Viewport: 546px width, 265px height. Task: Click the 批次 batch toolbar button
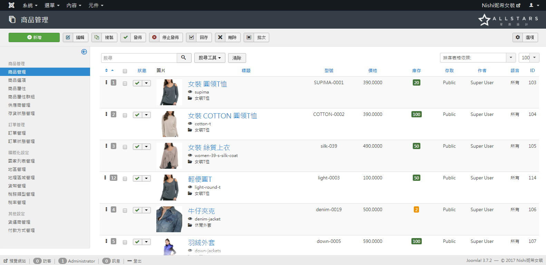point(256,37)
